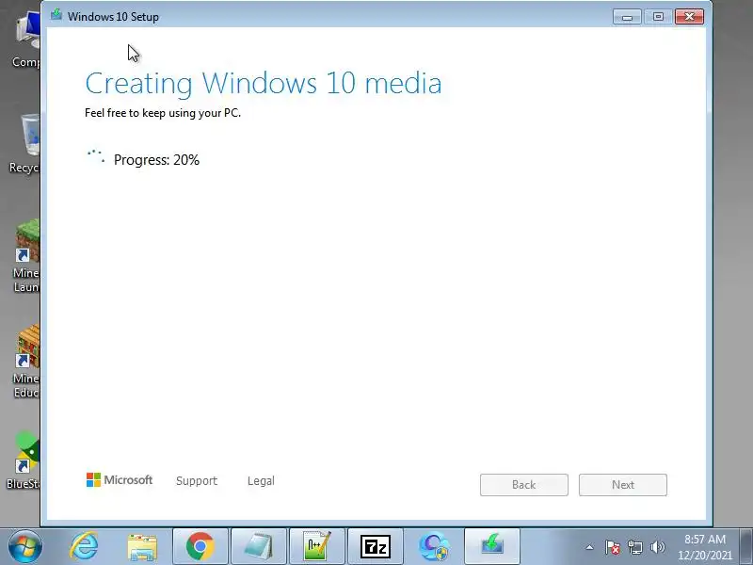Open the Notepad taskbar icon

pos(259,547)
